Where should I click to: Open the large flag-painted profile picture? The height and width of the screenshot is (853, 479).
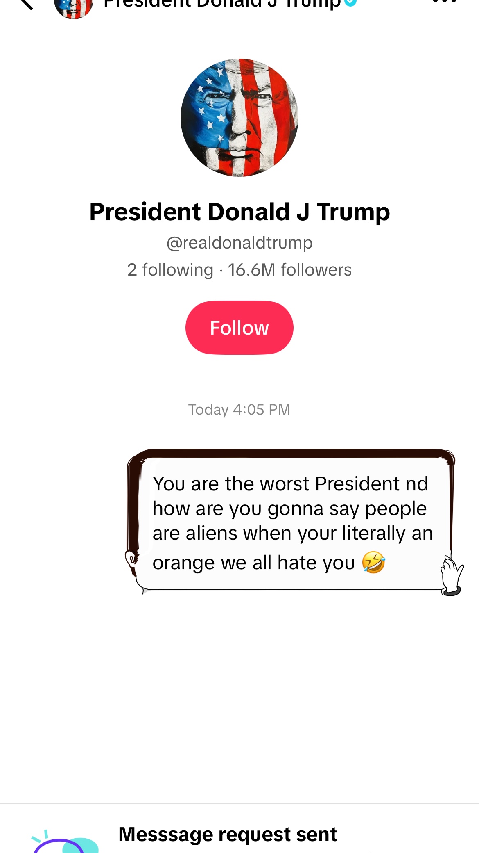coord(239,118)
